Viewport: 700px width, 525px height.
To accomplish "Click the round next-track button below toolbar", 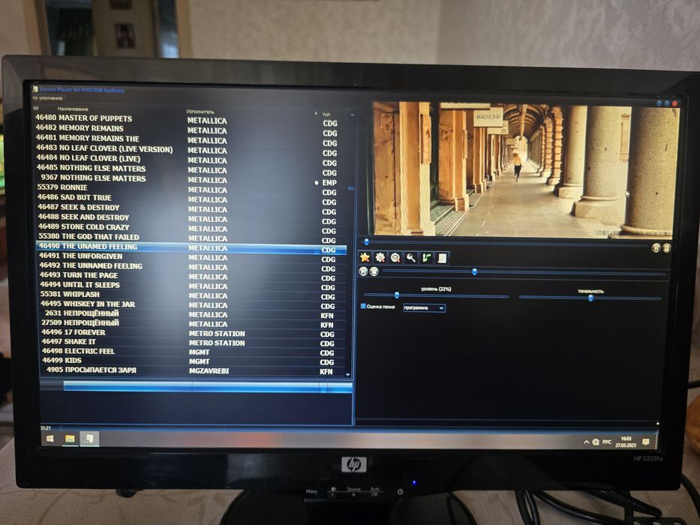I will [x=363, y=271].
